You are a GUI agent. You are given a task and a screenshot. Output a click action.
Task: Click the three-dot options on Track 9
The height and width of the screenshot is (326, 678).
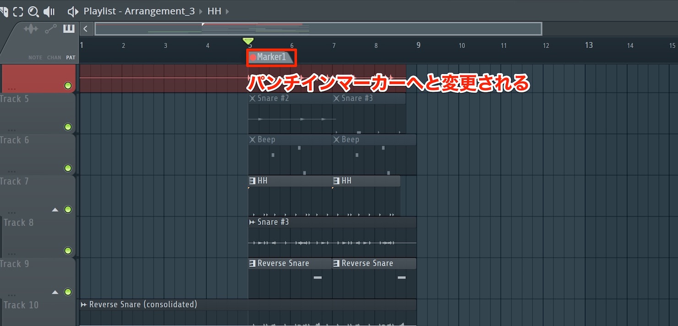(11, 295)
